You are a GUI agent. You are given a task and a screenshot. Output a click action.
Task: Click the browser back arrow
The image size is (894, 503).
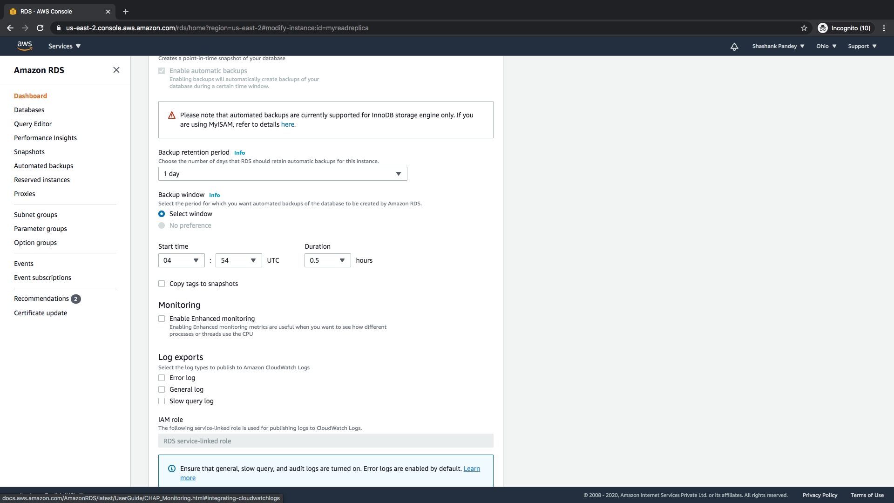pyautogui.click(x=10, y=28)
